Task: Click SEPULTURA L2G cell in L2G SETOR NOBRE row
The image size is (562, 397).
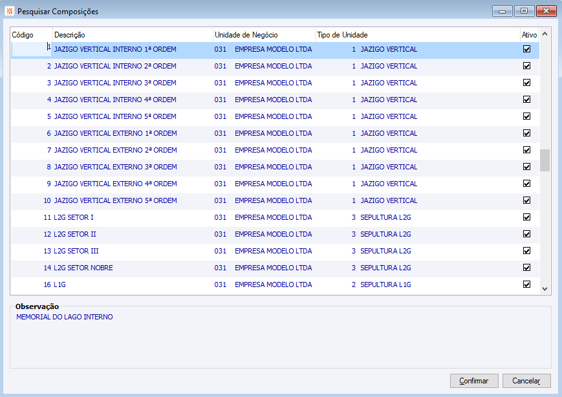Action: click(385, 268)
